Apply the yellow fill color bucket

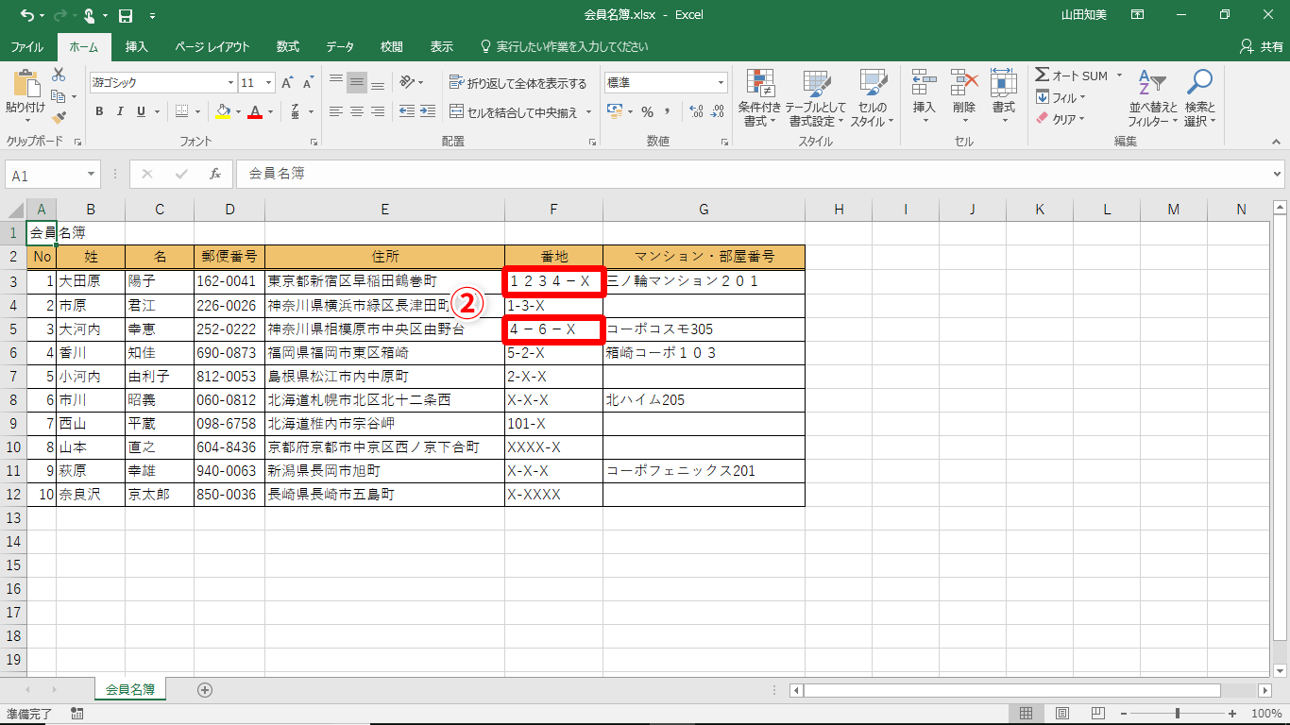click(222, 111)
